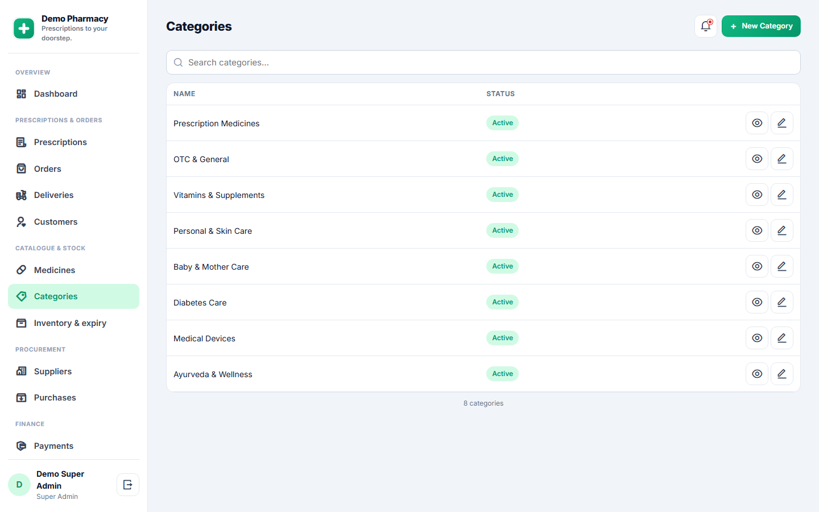Click the NAME column header
Viewport: 819px width, 512px height.
pos(184,94)
